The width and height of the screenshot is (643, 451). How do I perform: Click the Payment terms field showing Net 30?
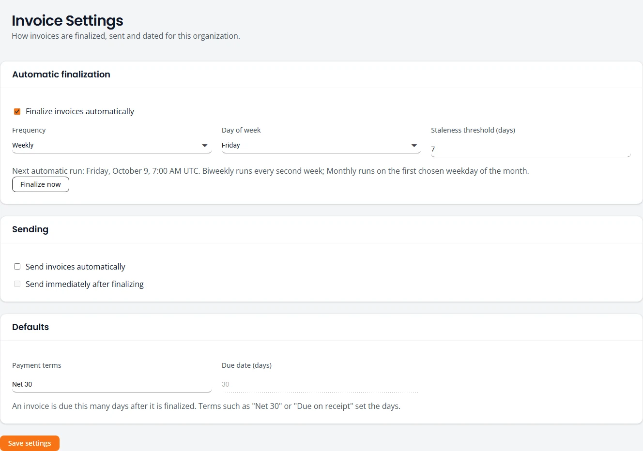112,384
